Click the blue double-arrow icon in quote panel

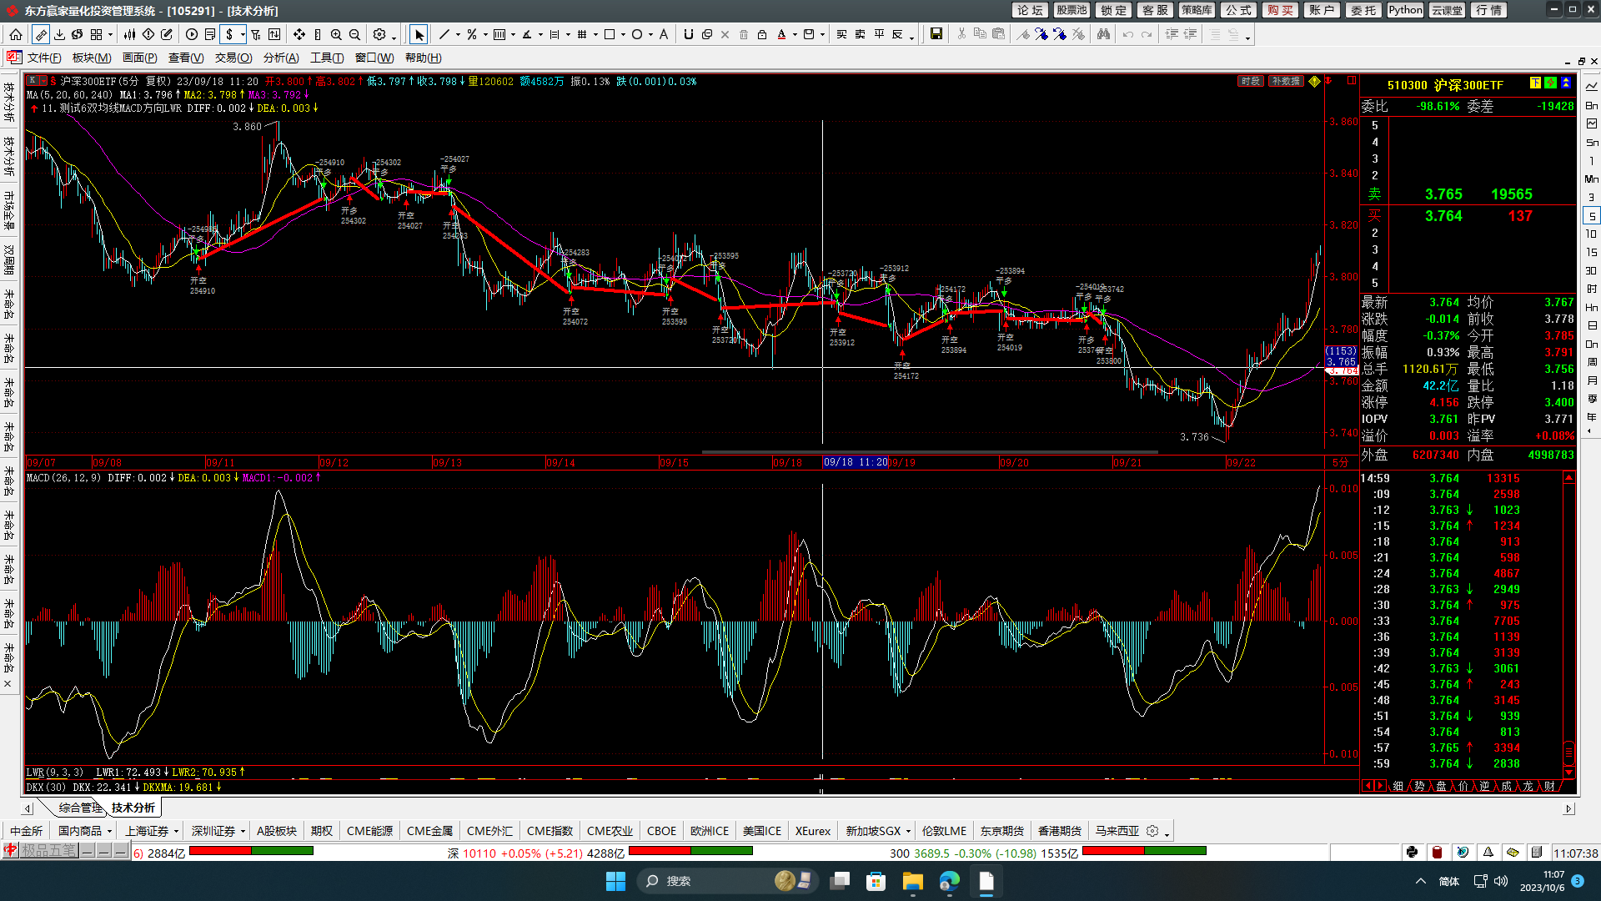coord(1566,83)
